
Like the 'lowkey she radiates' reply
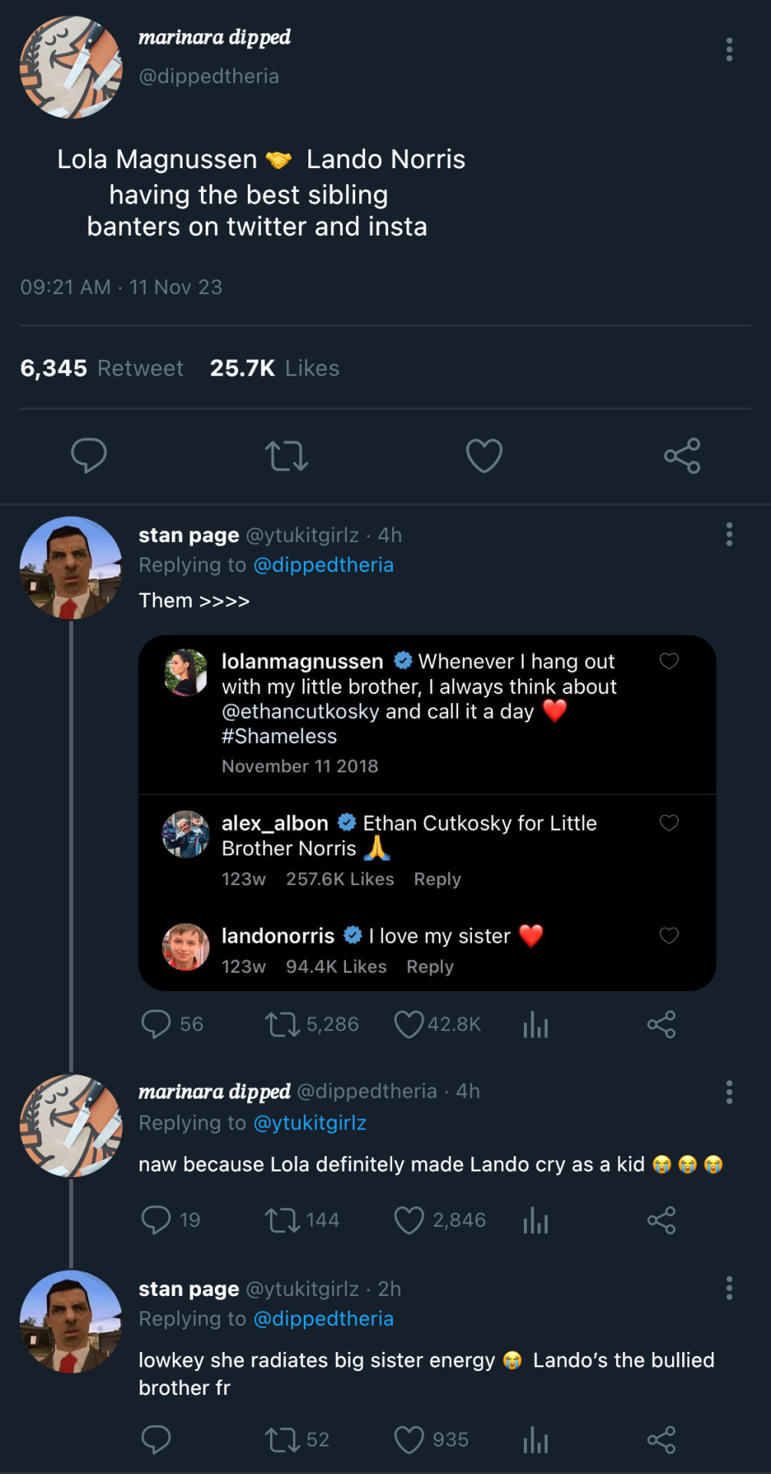[x=409, y=1439]
